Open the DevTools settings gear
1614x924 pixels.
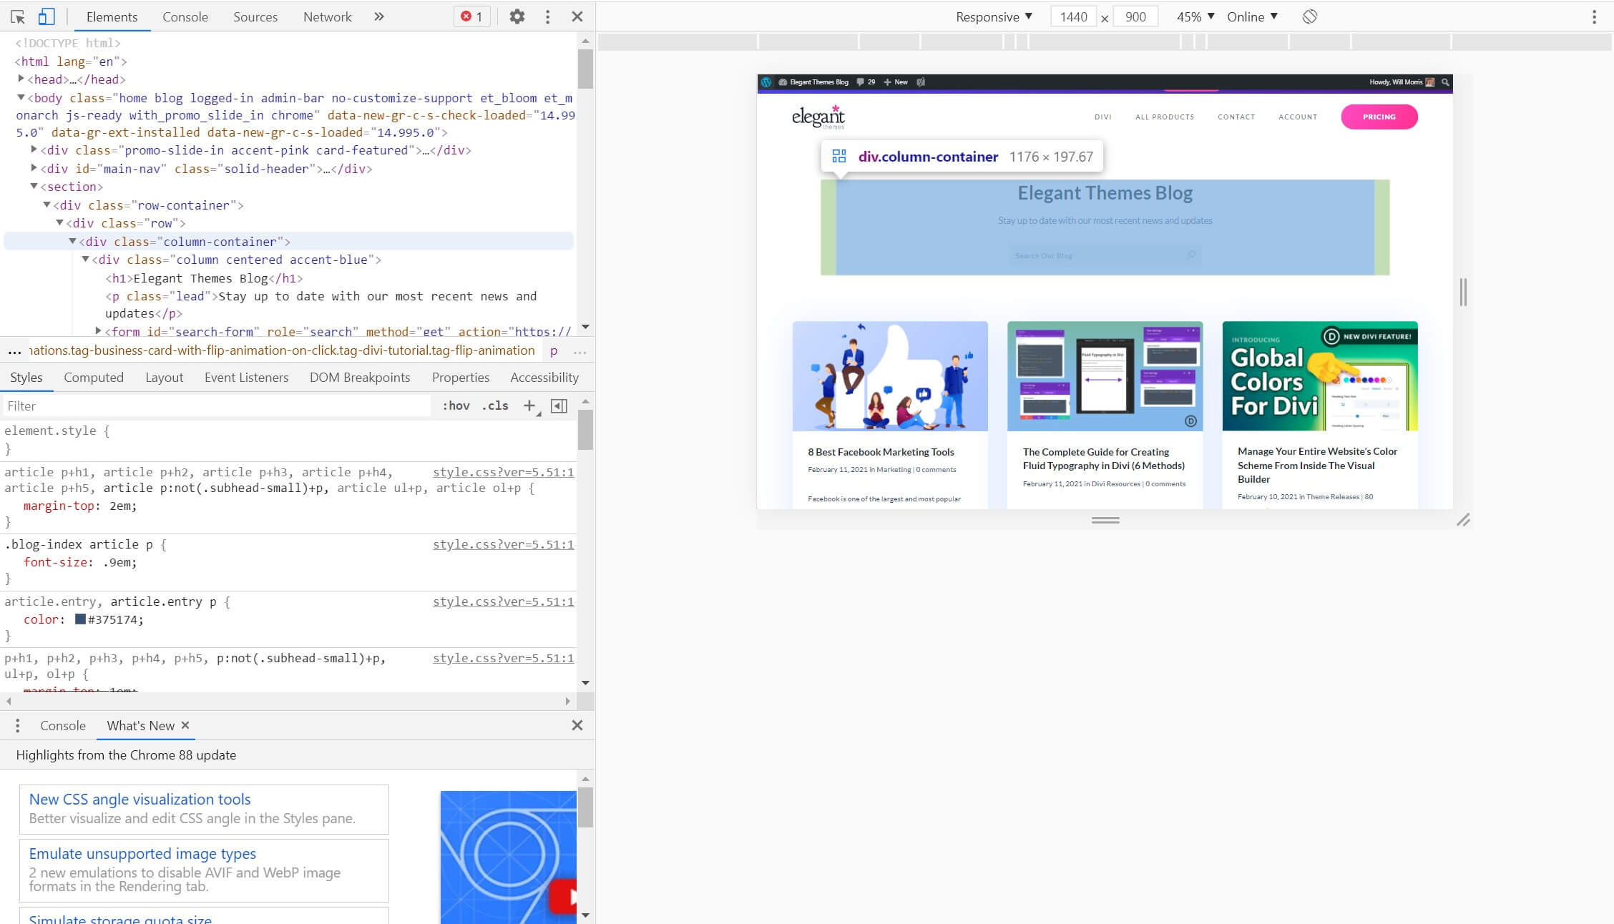[517, 16]
